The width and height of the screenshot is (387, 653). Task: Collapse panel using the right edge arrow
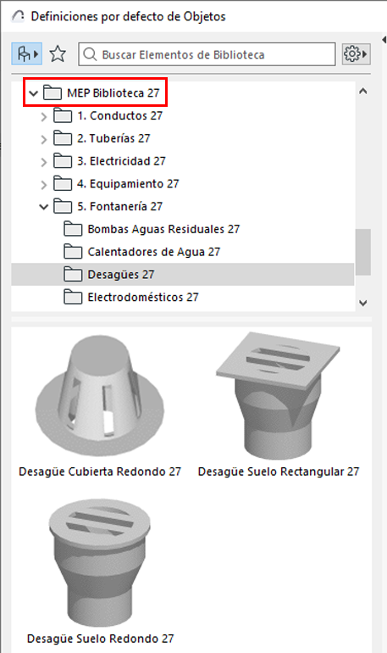pos(384,40)
